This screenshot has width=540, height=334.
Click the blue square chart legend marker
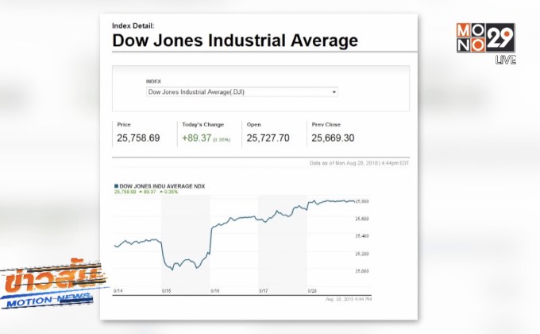pyautogui.click(x=116, y=185)
